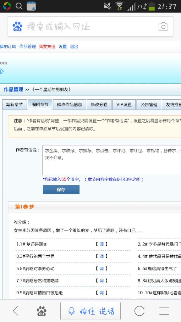Open the browser hamburger menu
The height and width of the screenshot is (322, 181).
[x=164, y=311]
